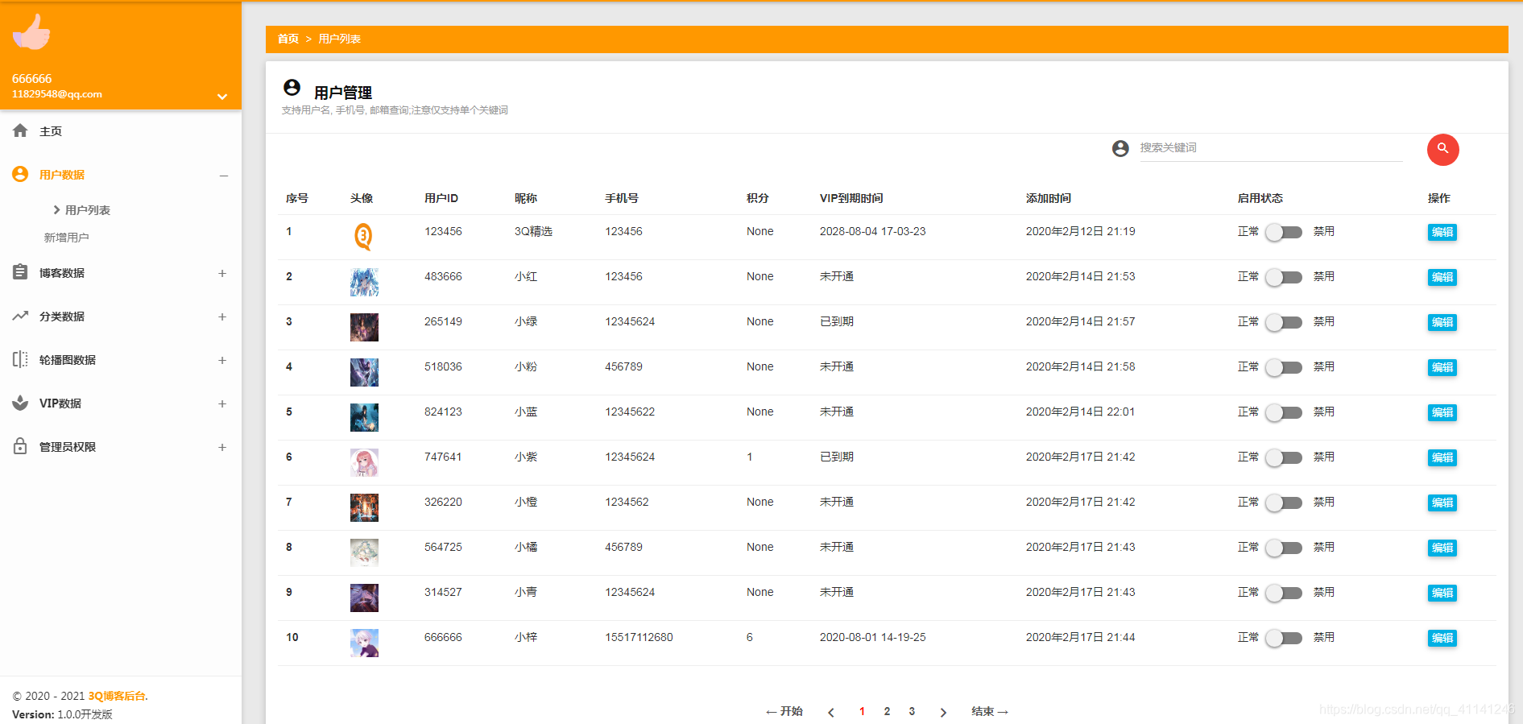Jump to last page with 结束
Image resolution: width=1523 pixels, height=724 pixels.
pyautogui.click(x=990, y=711)
